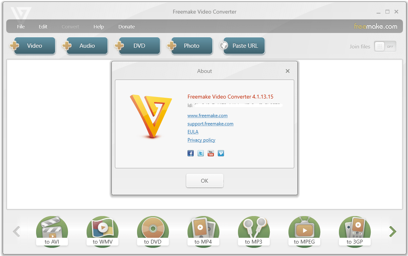Pick the to MP3 output format
Image resolution: width=408 pixels, height=256 pixels.
click(x=254, y=231)
